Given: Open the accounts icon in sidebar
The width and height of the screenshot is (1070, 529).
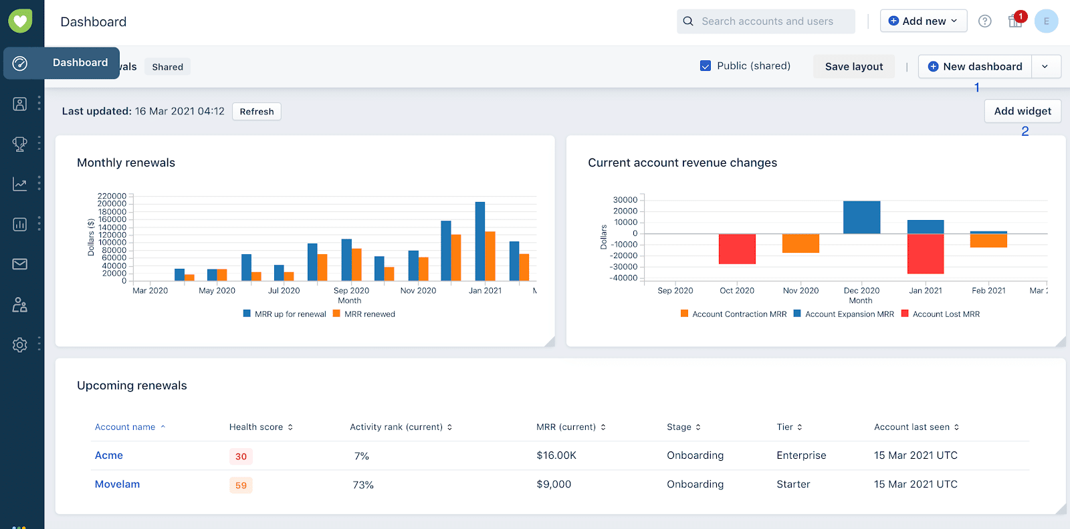Looking at the screenshot, I should 20,104.
